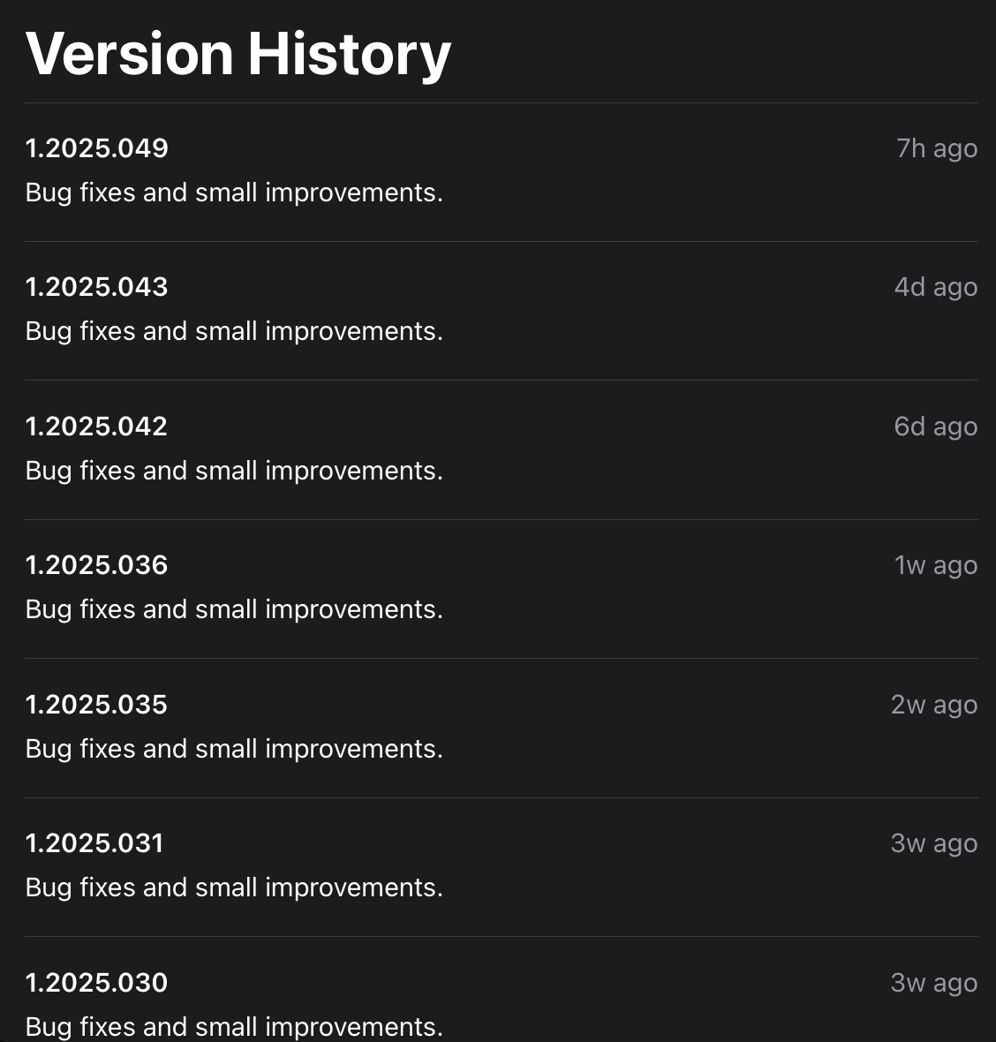Select version 1.2025.035 entry
Screen dimensions: 996x1042
pyautogui.click(x=97, y=705)
